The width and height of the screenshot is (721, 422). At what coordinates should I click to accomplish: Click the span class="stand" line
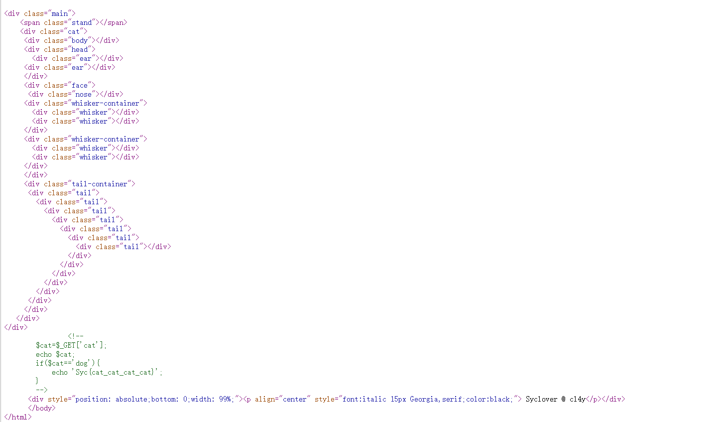point(74,22)
